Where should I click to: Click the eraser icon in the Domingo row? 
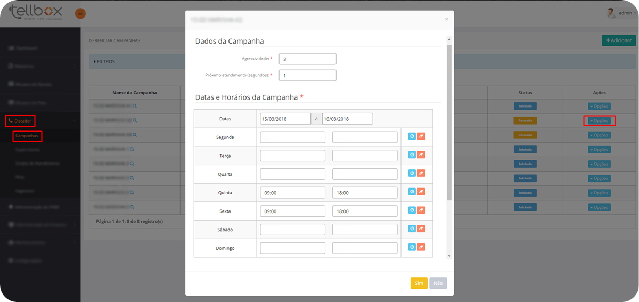[x=421, y=247]
